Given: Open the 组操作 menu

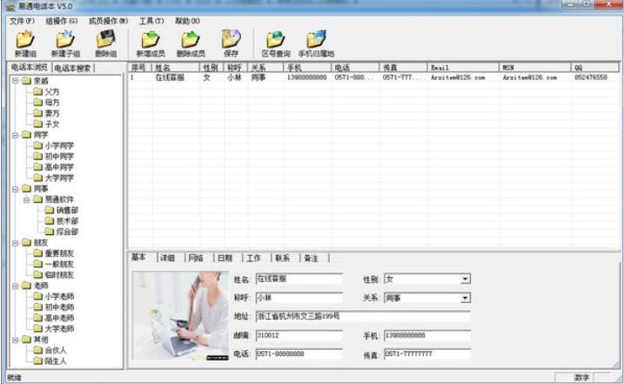Looking at the screenshot, I should pyautogui.click(x=61, y=20).
